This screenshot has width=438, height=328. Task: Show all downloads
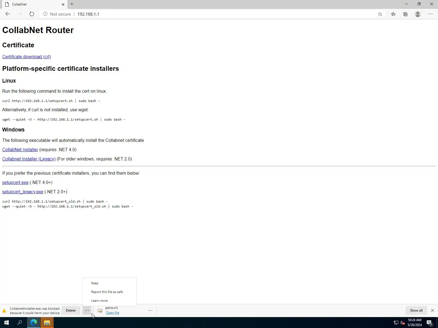pos(416,311)
